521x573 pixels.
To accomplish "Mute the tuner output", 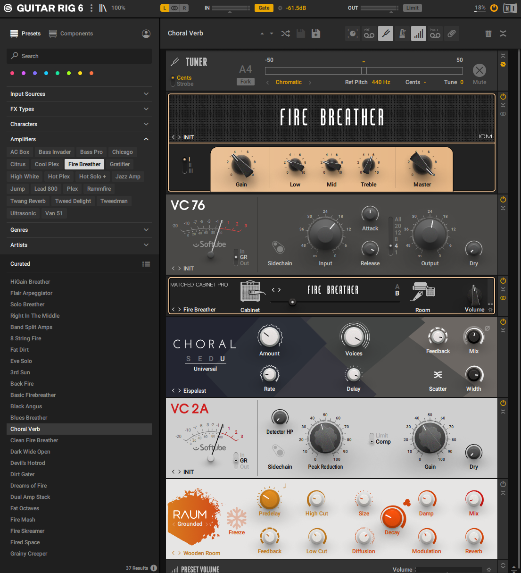I will pos(479,71).
